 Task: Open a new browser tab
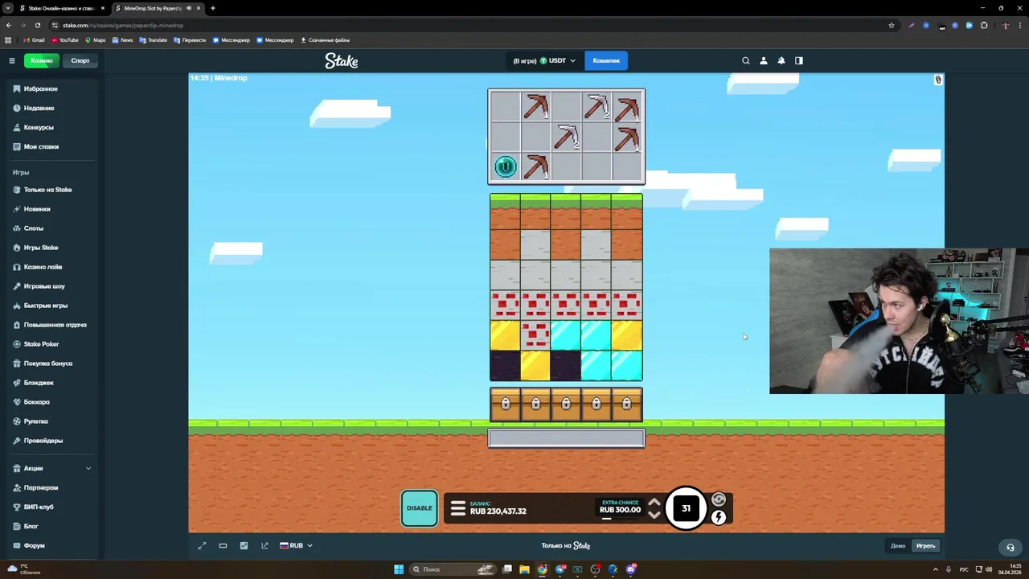click(213, 8)
